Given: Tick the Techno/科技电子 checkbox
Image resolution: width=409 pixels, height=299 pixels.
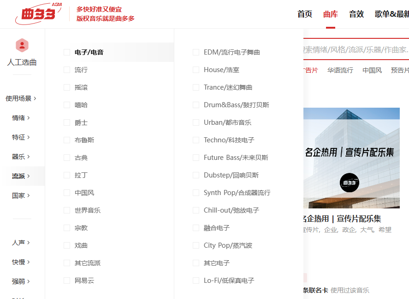Looking at the screenshot, I should [196, 140].
